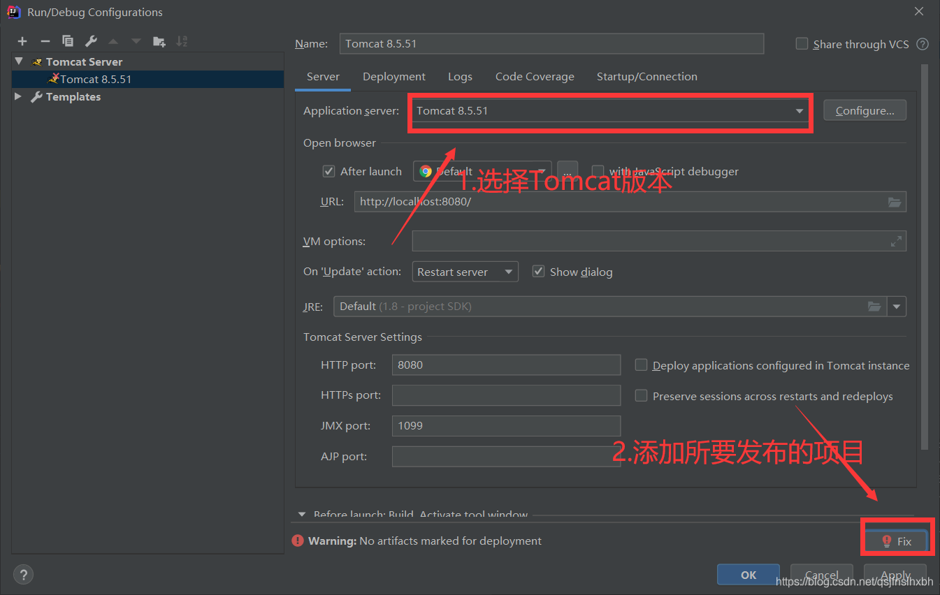Collapse Before launch section

(x=302, y=515)
